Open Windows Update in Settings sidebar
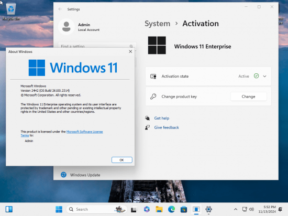Image resolution: width=288 pixels, height=216 pixels. point(85,175)
